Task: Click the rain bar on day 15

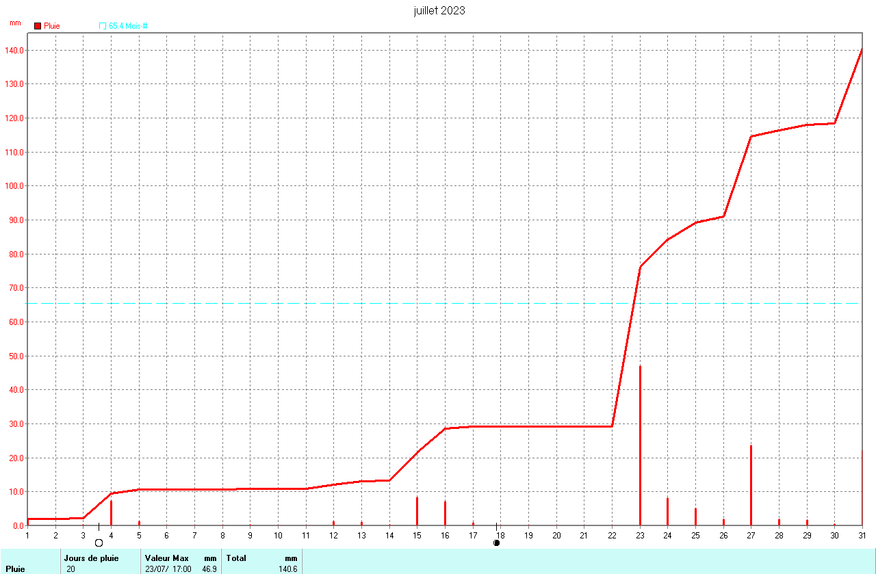Action: [x=417, y=510]
